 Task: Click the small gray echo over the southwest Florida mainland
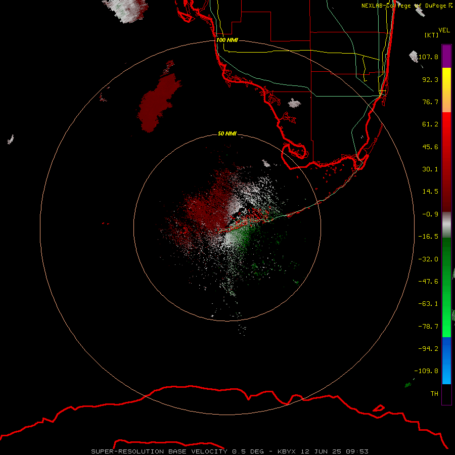pyautogui.click(x=294, y=103)
